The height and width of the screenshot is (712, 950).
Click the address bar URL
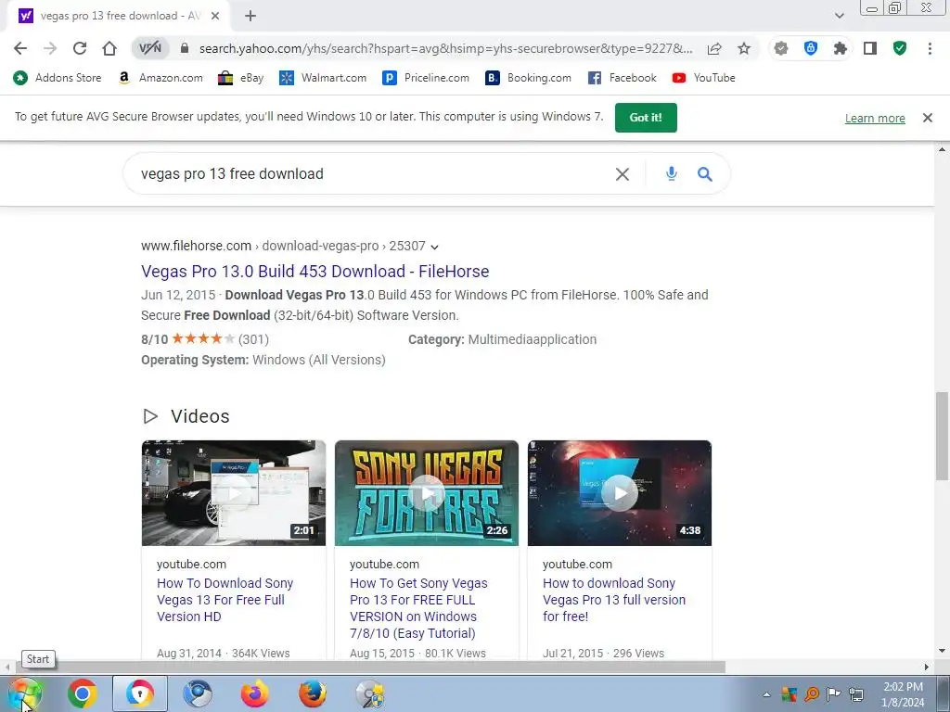[445, 48]
